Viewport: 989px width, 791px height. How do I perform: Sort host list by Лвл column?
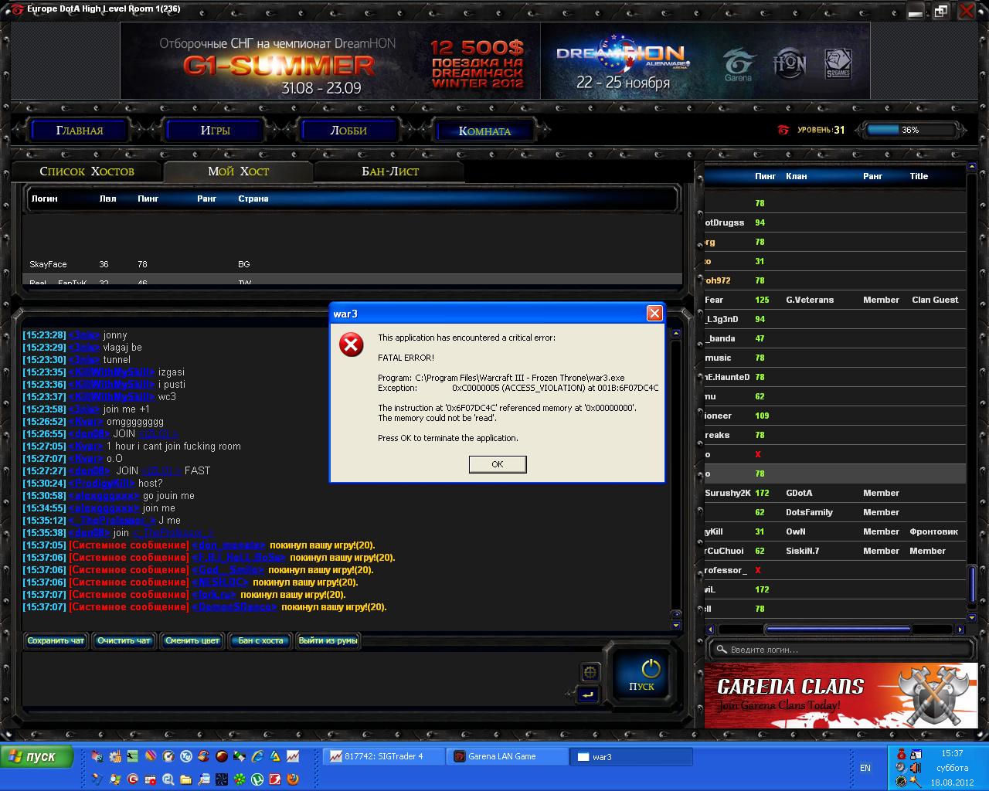pos(108,199)
